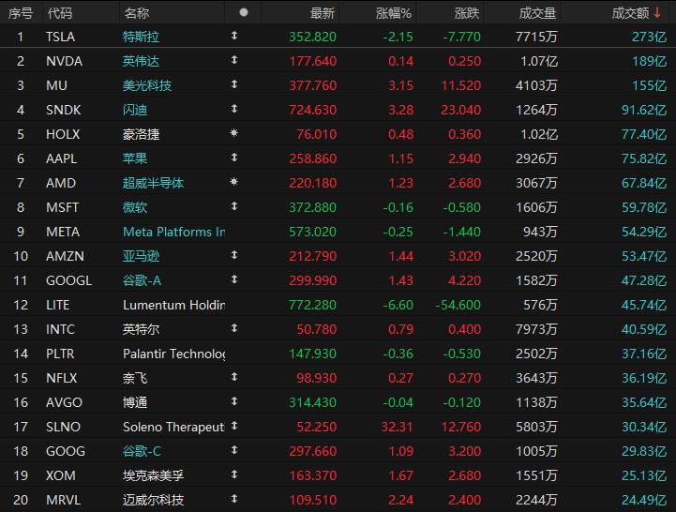Sort by 成交额 column header
Image resolution: width=676 pixels, height=512 pixels.
coord(630,13)
